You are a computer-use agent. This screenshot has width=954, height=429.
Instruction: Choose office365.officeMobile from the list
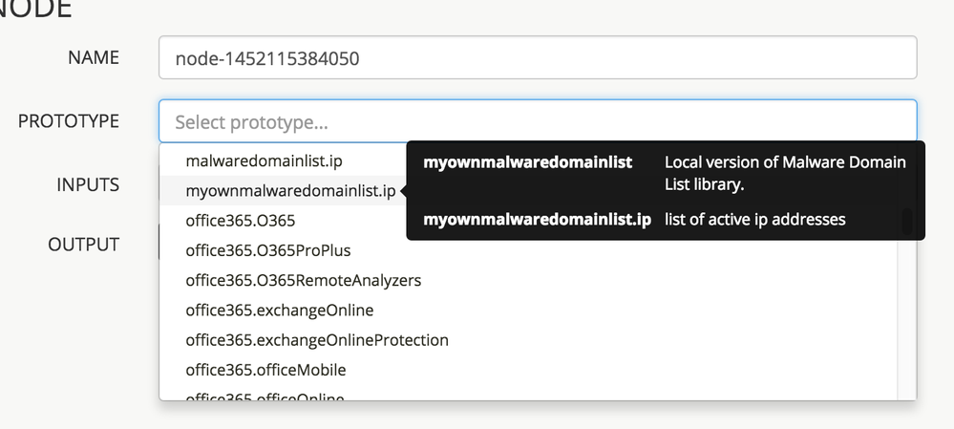[265, 370]
